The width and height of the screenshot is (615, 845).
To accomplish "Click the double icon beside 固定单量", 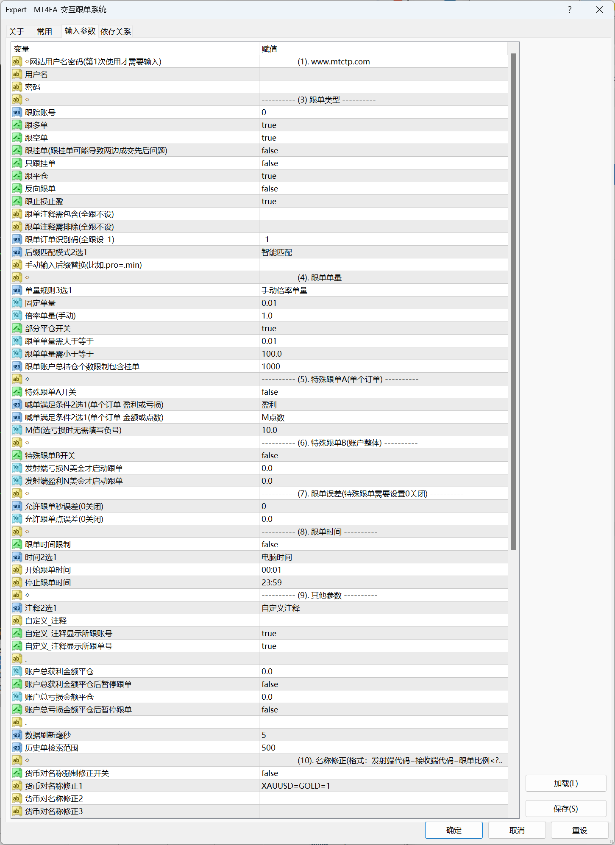I will pos(17,303).
